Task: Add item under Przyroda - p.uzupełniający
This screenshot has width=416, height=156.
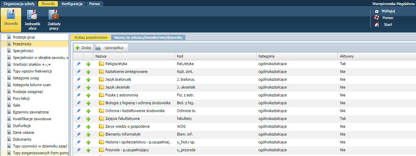Action: (x=88, y=150)
